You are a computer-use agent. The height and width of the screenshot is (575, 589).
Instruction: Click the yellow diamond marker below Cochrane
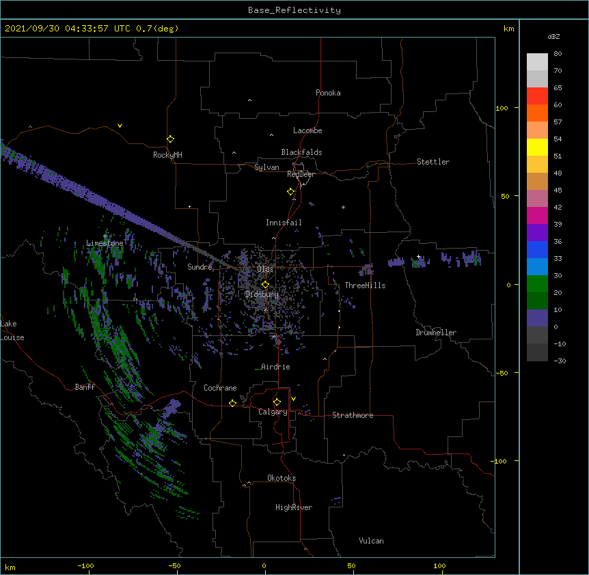coord(232,403)
